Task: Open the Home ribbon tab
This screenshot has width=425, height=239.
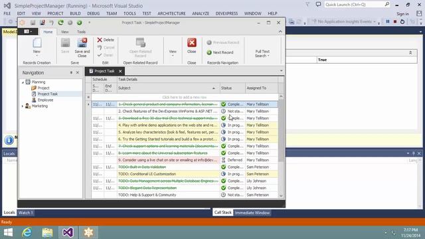Action: pos(48,32)
